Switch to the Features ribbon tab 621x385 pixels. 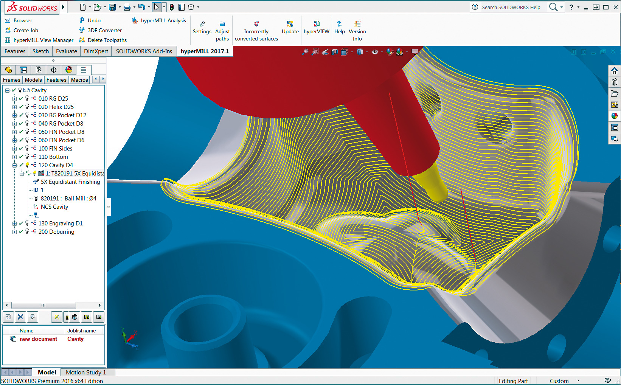(x=15, y=51)
